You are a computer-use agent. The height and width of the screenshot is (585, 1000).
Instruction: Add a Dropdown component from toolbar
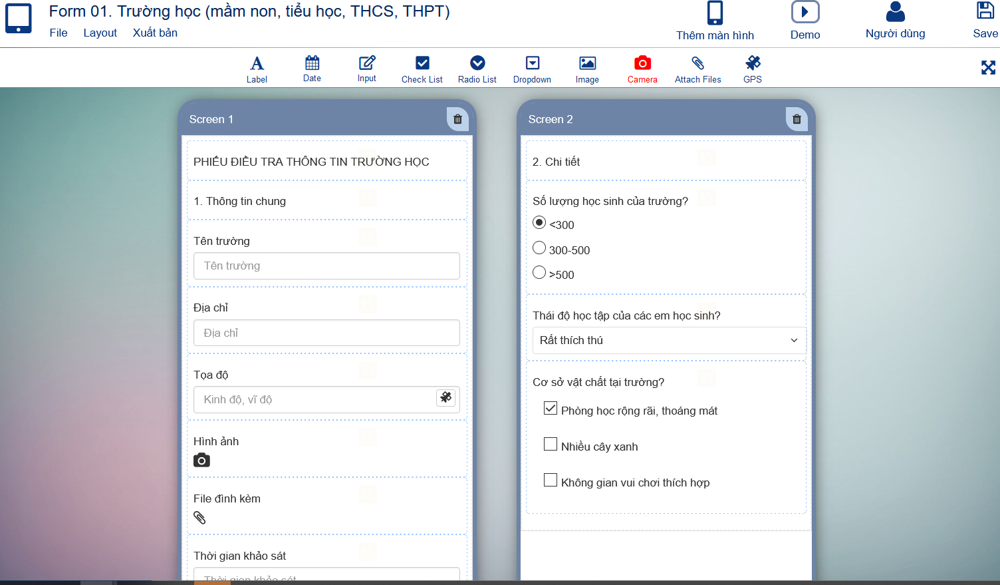coord(532,69)
